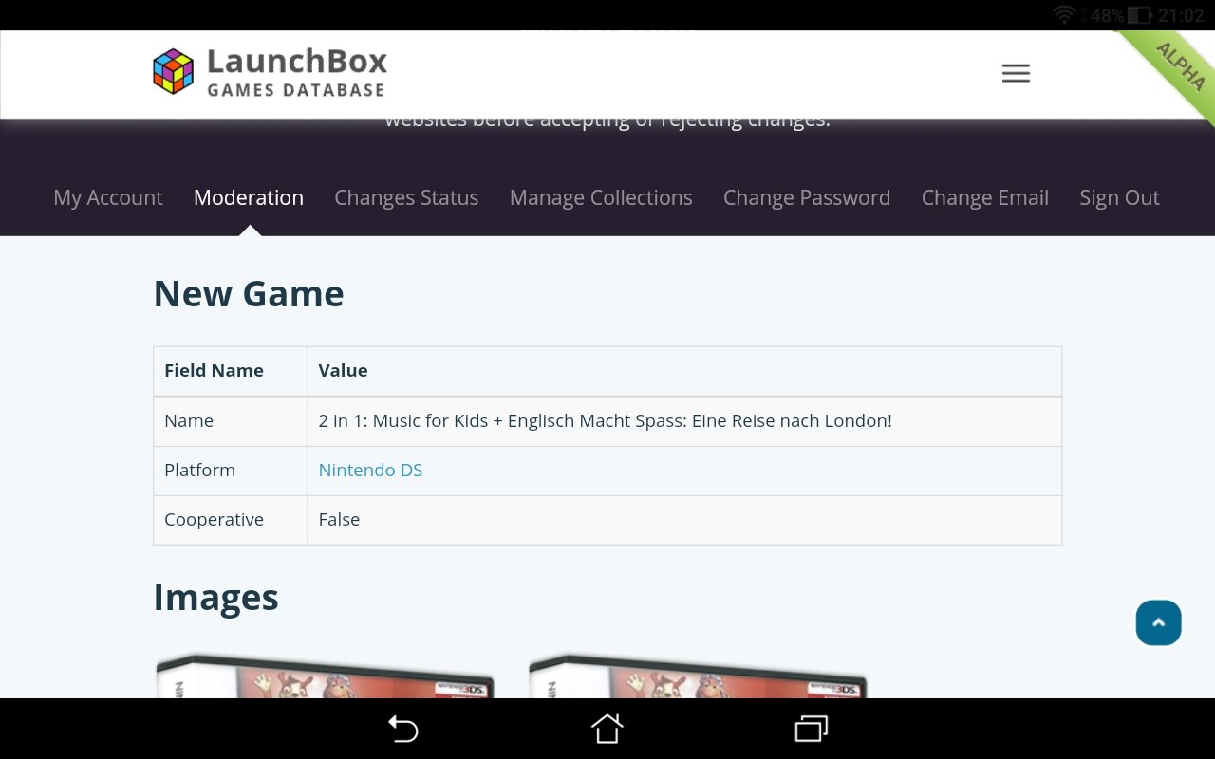The height and width of the screenshot is (759, 1215).
Task: Tap the 21:02 clock in status bar
Action: tap(1181, 15)
